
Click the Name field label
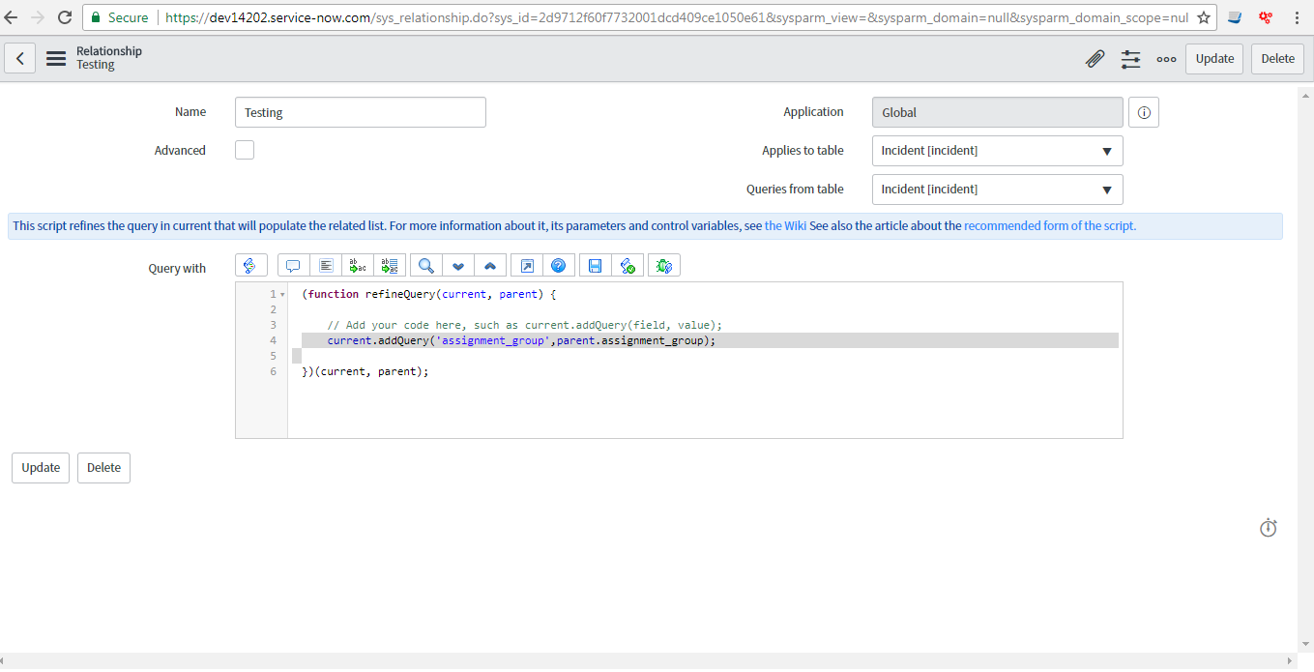click(190, 112)
